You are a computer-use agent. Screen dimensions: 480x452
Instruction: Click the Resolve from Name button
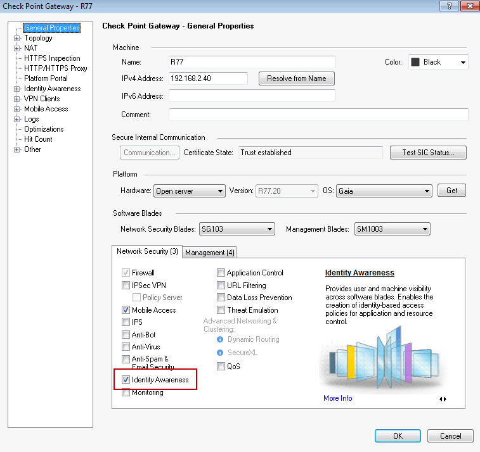(x=297, y=78)
